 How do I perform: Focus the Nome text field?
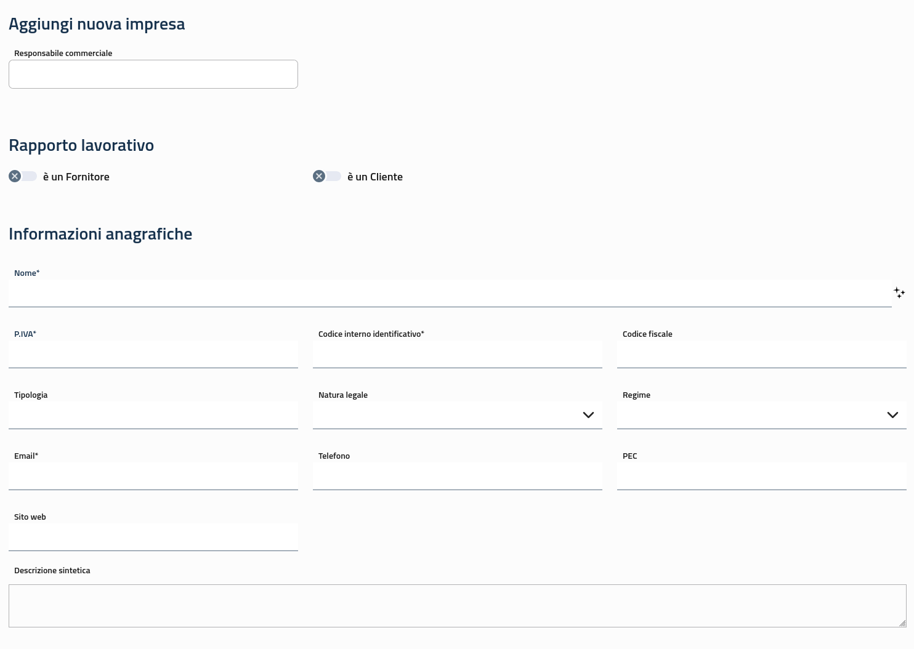[x=450, y=294]
